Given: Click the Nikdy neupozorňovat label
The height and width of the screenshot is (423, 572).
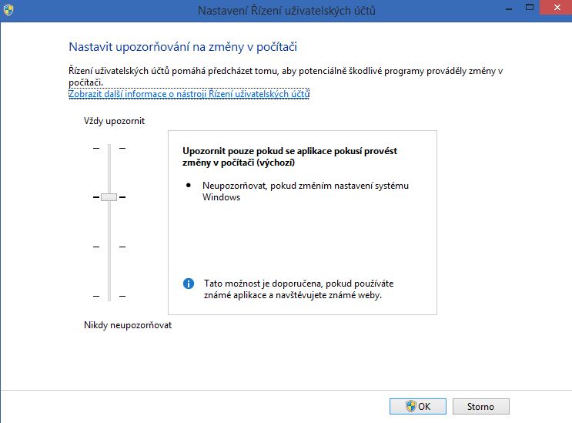Looking at the screenshot, I should tap(128, 325).
